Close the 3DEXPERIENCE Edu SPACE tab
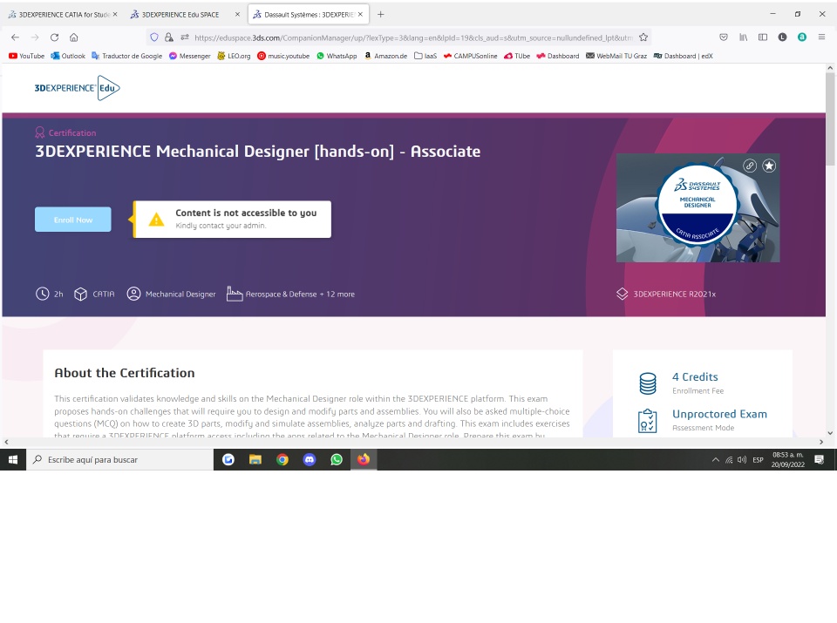 pos(237,15)
